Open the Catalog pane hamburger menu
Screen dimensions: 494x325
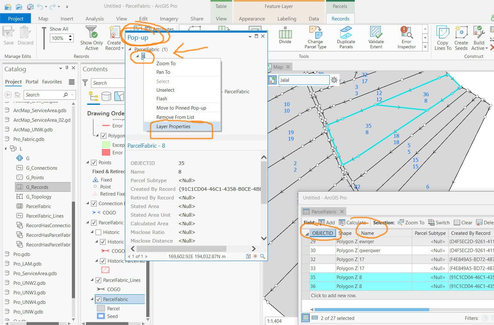tap(72, 82)
